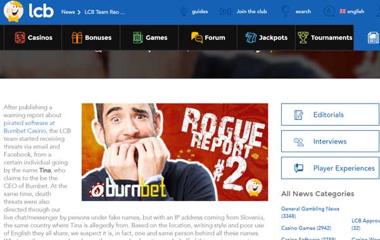Click the Editorials pencil icon
The image size is (380, 240).
point(298,115)
